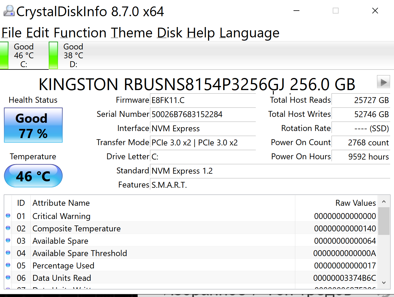The width and height of the screenshot is (394, 297).
Task: Click the scroll down arrow in attribute list
Action: 384,283
